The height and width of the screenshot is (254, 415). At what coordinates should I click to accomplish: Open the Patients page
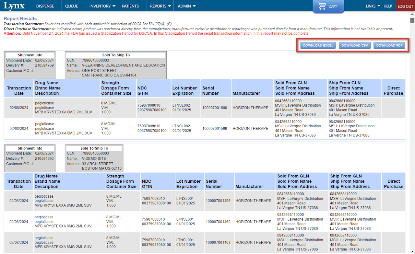[x=130, y=6]
